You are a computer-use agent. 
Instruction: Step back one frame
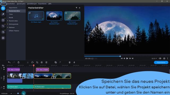(124, 58)
